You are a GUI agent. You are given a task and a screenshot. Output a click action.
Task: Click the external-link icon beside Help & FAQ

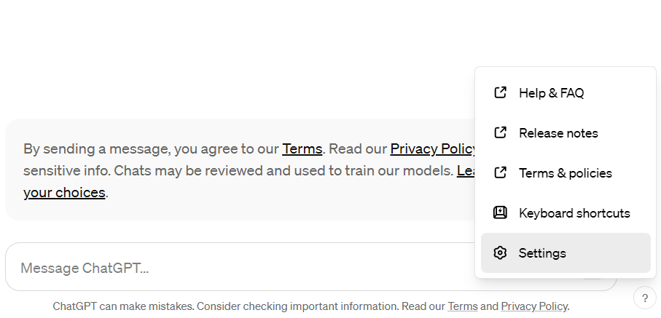click(500, 93)
